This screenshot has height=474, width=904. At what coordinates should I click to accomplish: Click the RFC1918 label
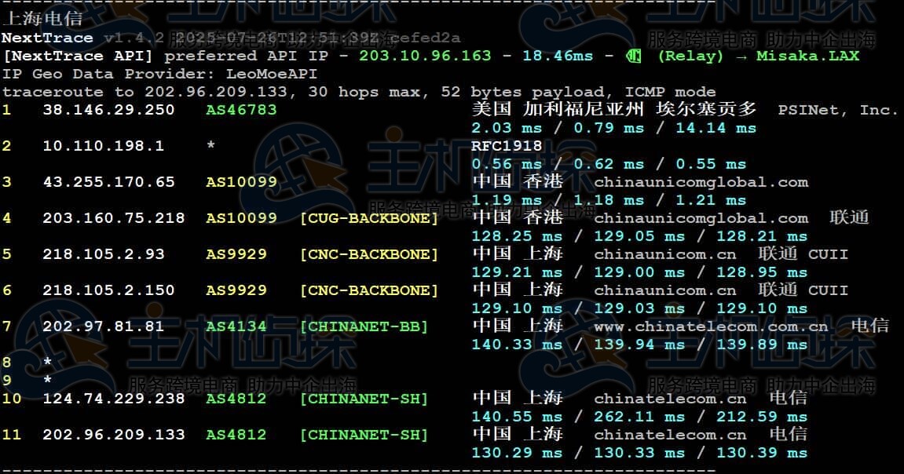[x=507, y=146]
